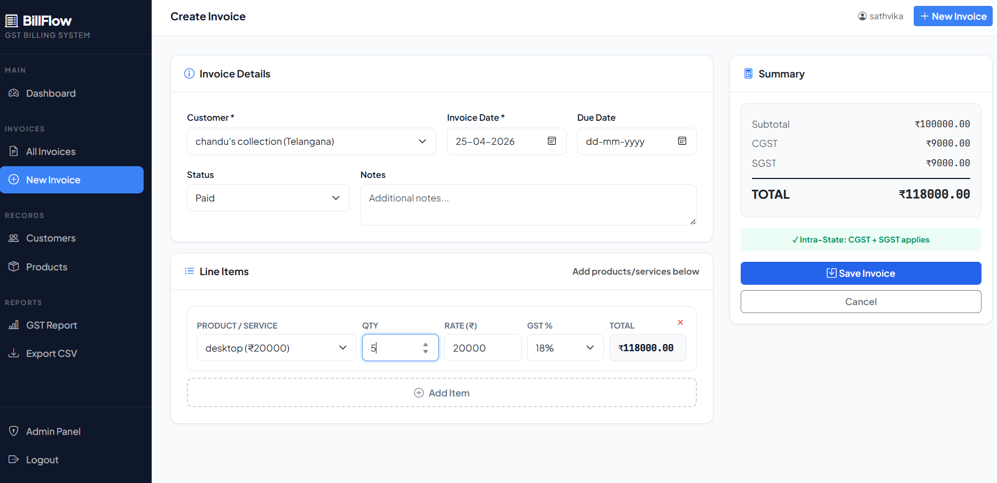The width and height of the screenshot is (997, 483).
Task: Click Logout in the sidebar
Action: coord(72,459)
